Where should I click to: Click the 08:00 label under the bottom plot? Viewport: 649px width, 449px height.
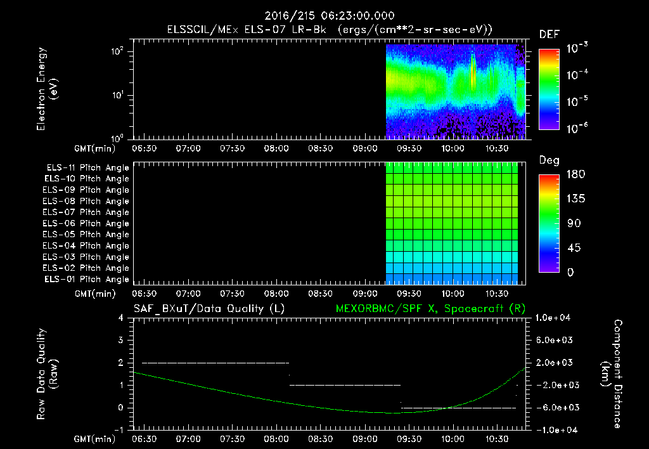pyautogui.click(x=276, y=439)
